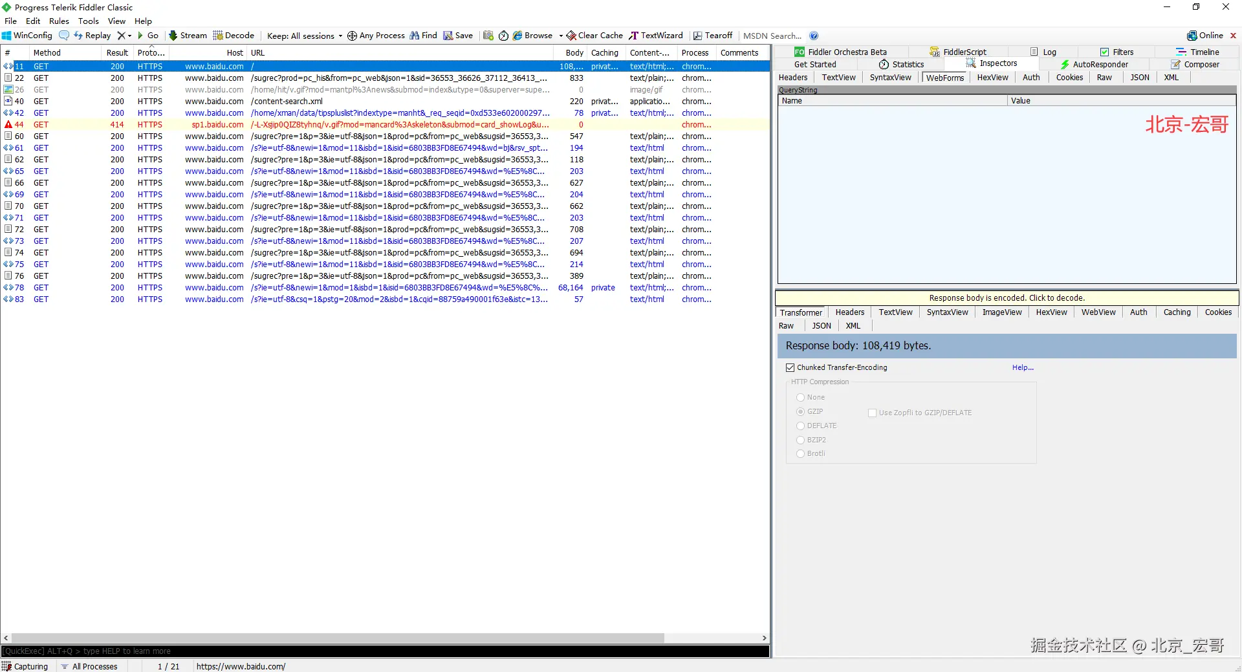The width and height of the screenshot is (1242, 672).
Task: Open the TextWizard tool icon
Action: tap(634, 36)
